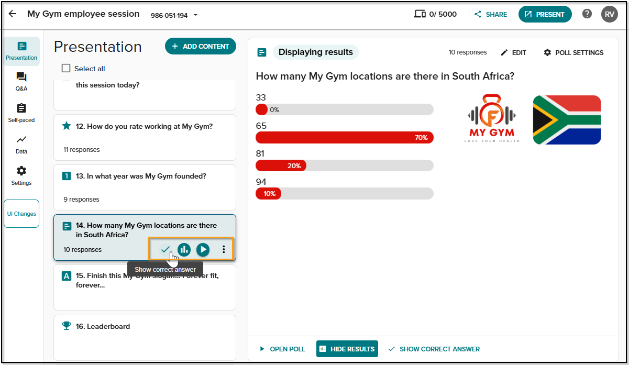Screen dimensions: 629x365
Task: Open the three-dot menu on item 14
Action: point(224,249)
